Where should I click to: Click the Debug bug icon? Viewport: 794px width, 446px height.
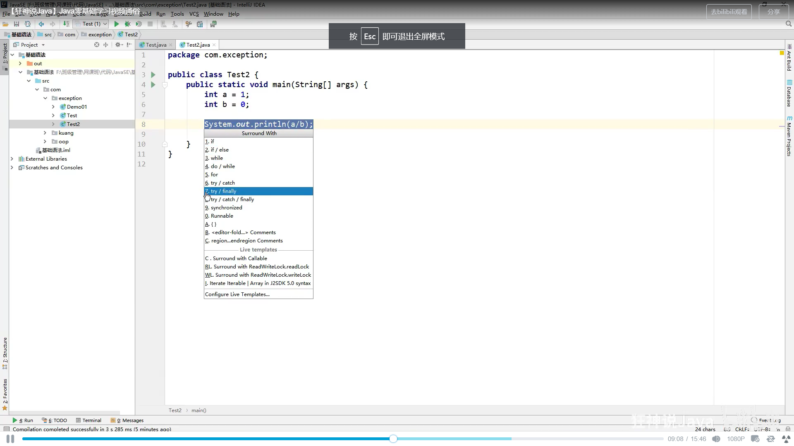(x=127, y=24)
